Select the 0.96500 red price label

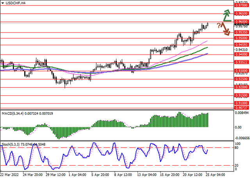tap(241, 13)
